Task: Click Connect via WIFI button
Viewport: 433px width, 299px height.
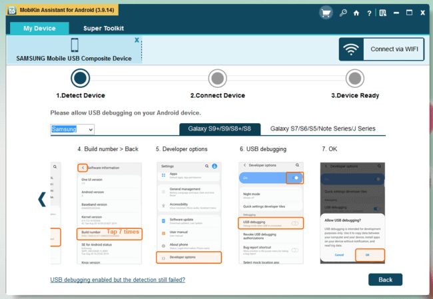Action: [382, 49]
